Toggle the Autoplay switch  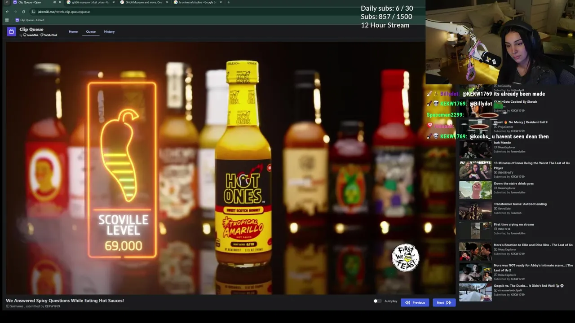(377, 301)
